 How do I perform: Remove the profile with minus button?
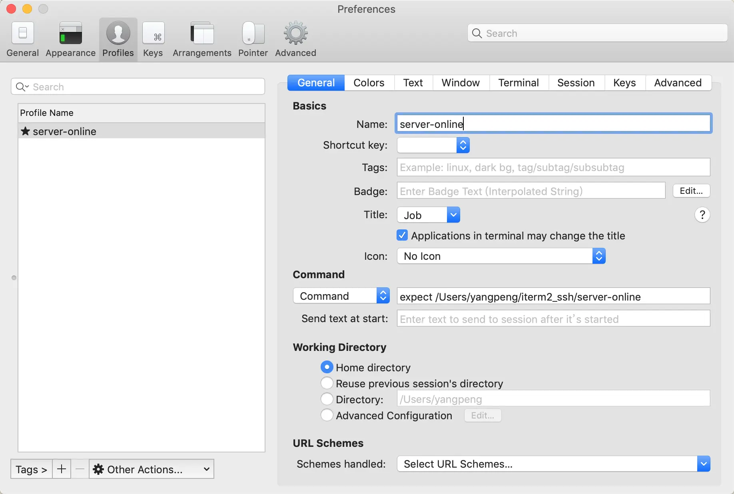coord(80,469)
